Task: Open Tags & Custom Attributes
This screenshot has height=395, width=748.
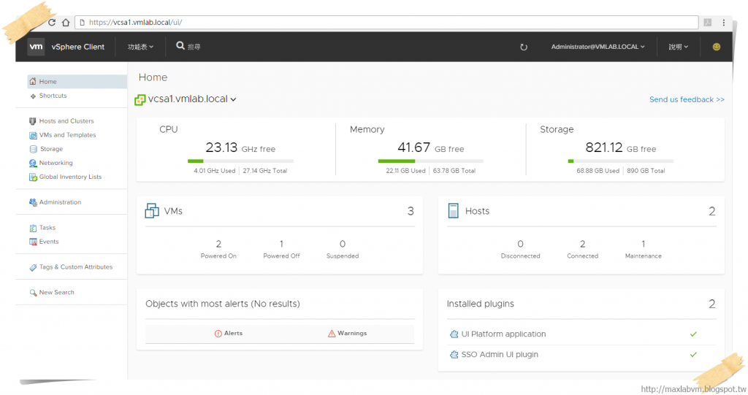Action: click(x=76, y=266)
